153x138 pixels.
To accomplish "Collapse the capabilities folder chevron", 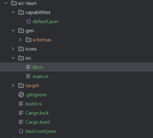I will tap(13, 12).
